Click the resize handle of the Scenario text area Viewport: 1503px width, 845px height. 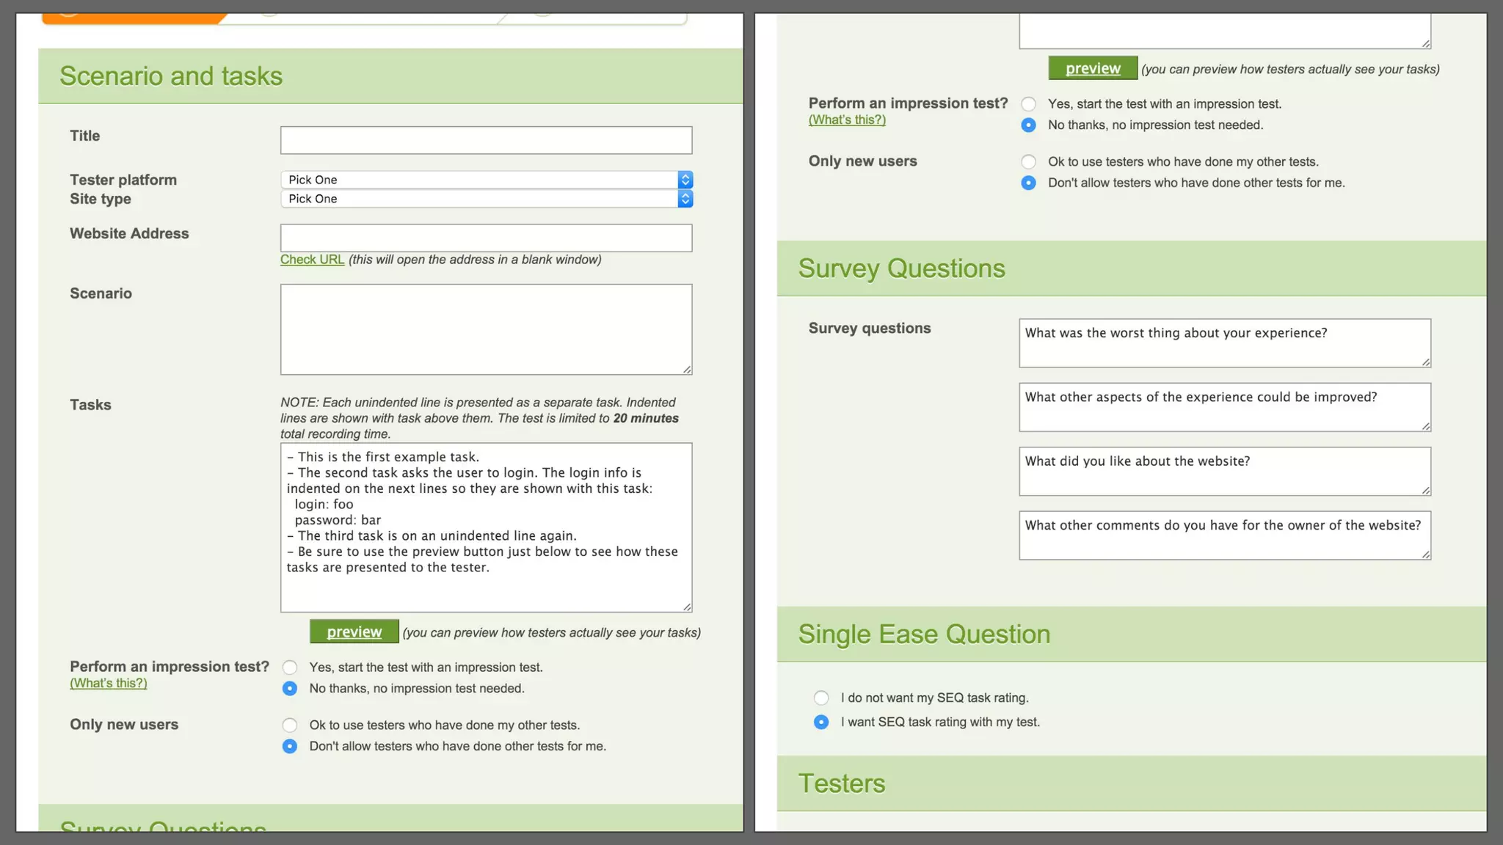click(x=687, y=370)
